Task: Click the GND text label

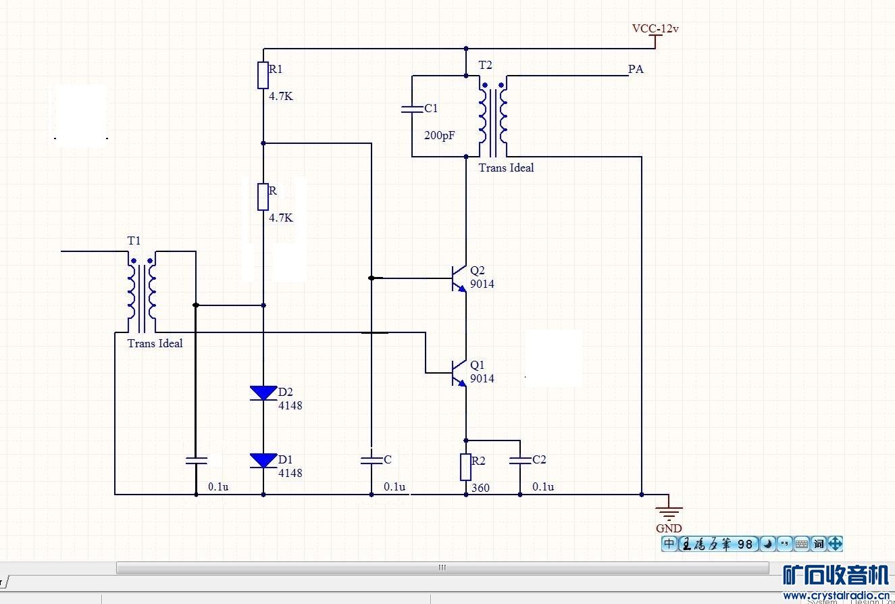Action: click(x=669, y=528)
